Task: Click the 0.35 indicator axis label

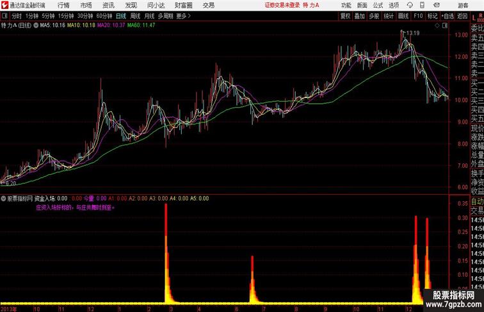Action: [462, 204]
